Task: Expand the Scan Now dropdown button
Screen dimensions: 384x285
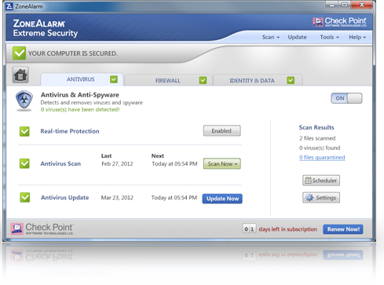Action: [x=222, y=164]
